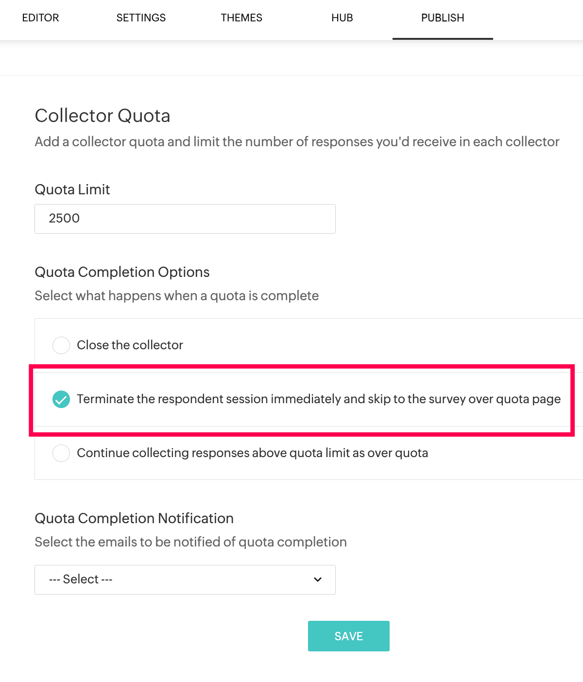583x682 pixels.
Task: Open the HUB tab
Action: 342,18
